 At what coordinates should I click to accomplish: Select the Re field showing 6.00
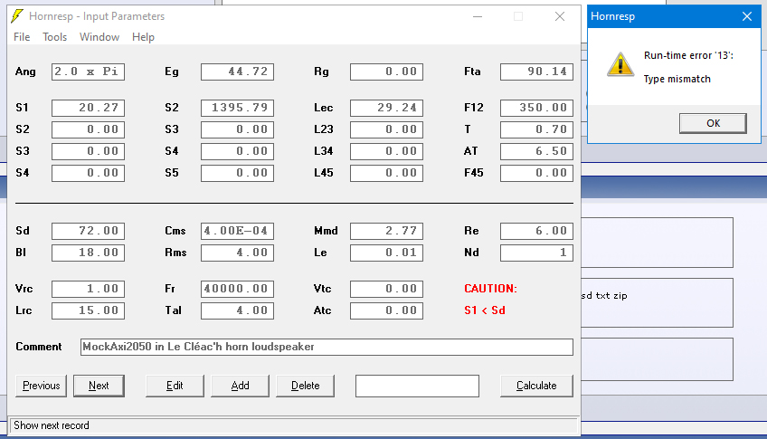(536, 231)
